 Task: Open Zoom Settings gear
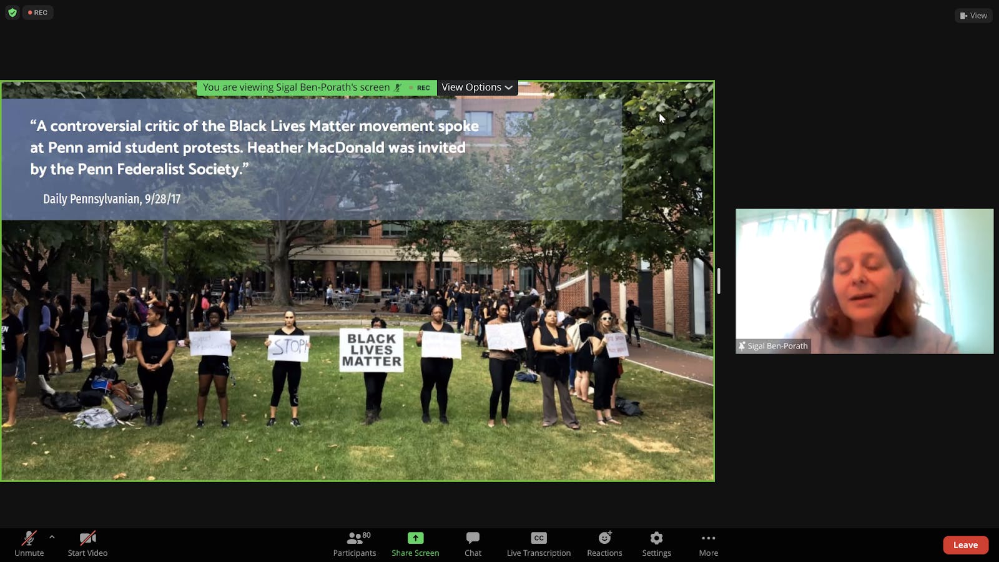coord(656,543)
